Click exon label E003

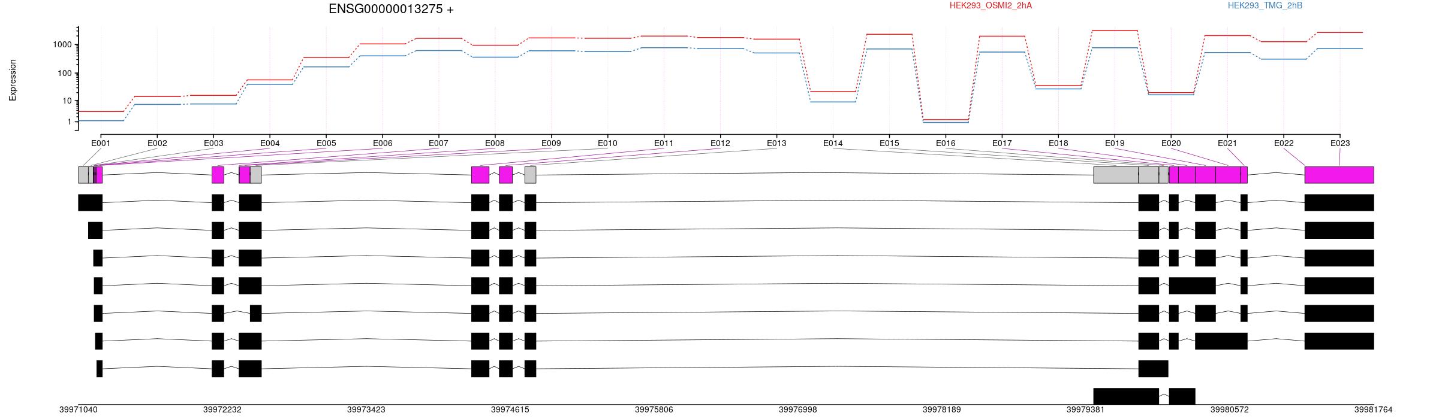click(213, 143)
